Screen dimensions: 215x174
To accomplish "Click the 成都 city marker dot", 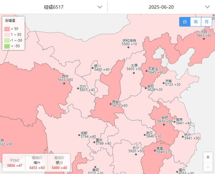I will 79,135.
